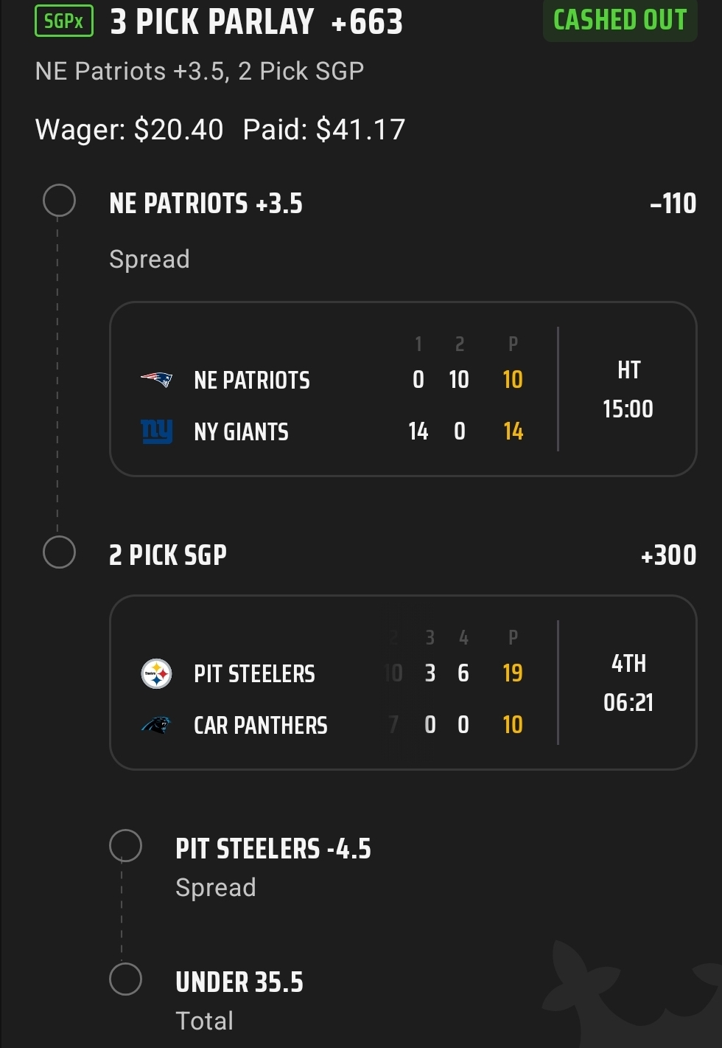Expand the PIT Steelers -4.5 spread pick
Screen dimensions: 722x1048
(273, 849)
